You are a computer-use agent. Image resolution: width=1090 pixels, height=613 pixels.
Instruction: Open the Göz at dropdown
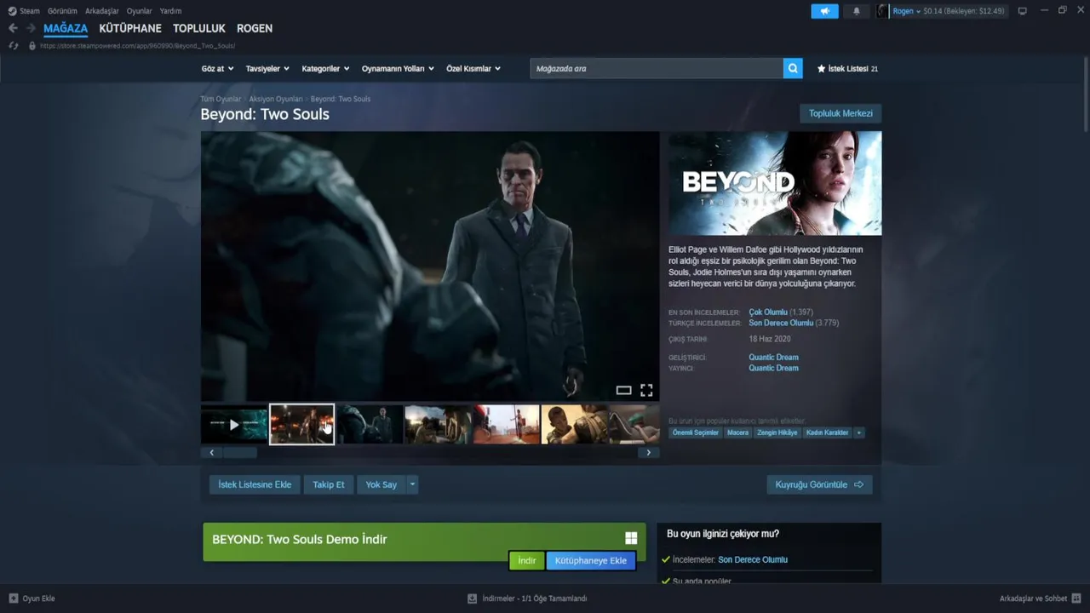pyautogui.click(x=217, y=68)
